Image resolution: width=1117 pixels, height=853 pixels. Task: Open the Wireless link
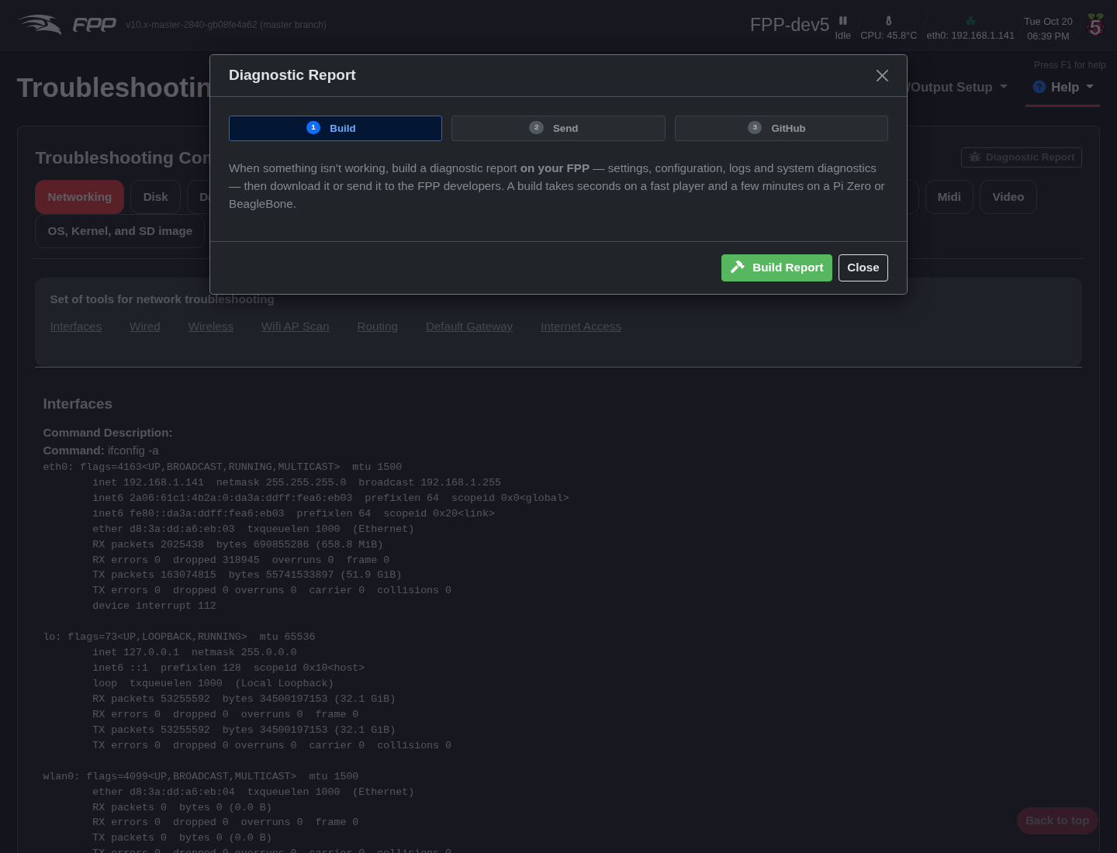(x=211, y=326)
